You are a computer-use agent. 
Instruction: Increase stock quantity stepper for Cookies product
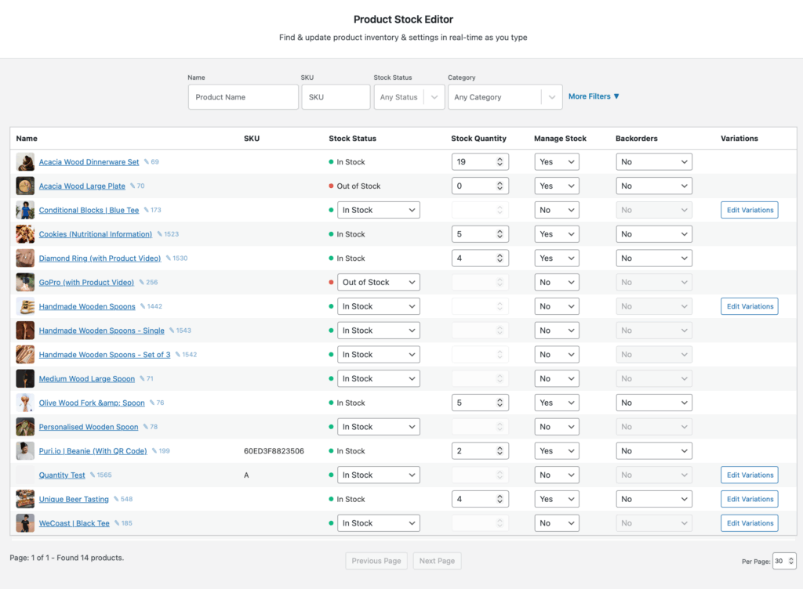click(x=500, y=230)
